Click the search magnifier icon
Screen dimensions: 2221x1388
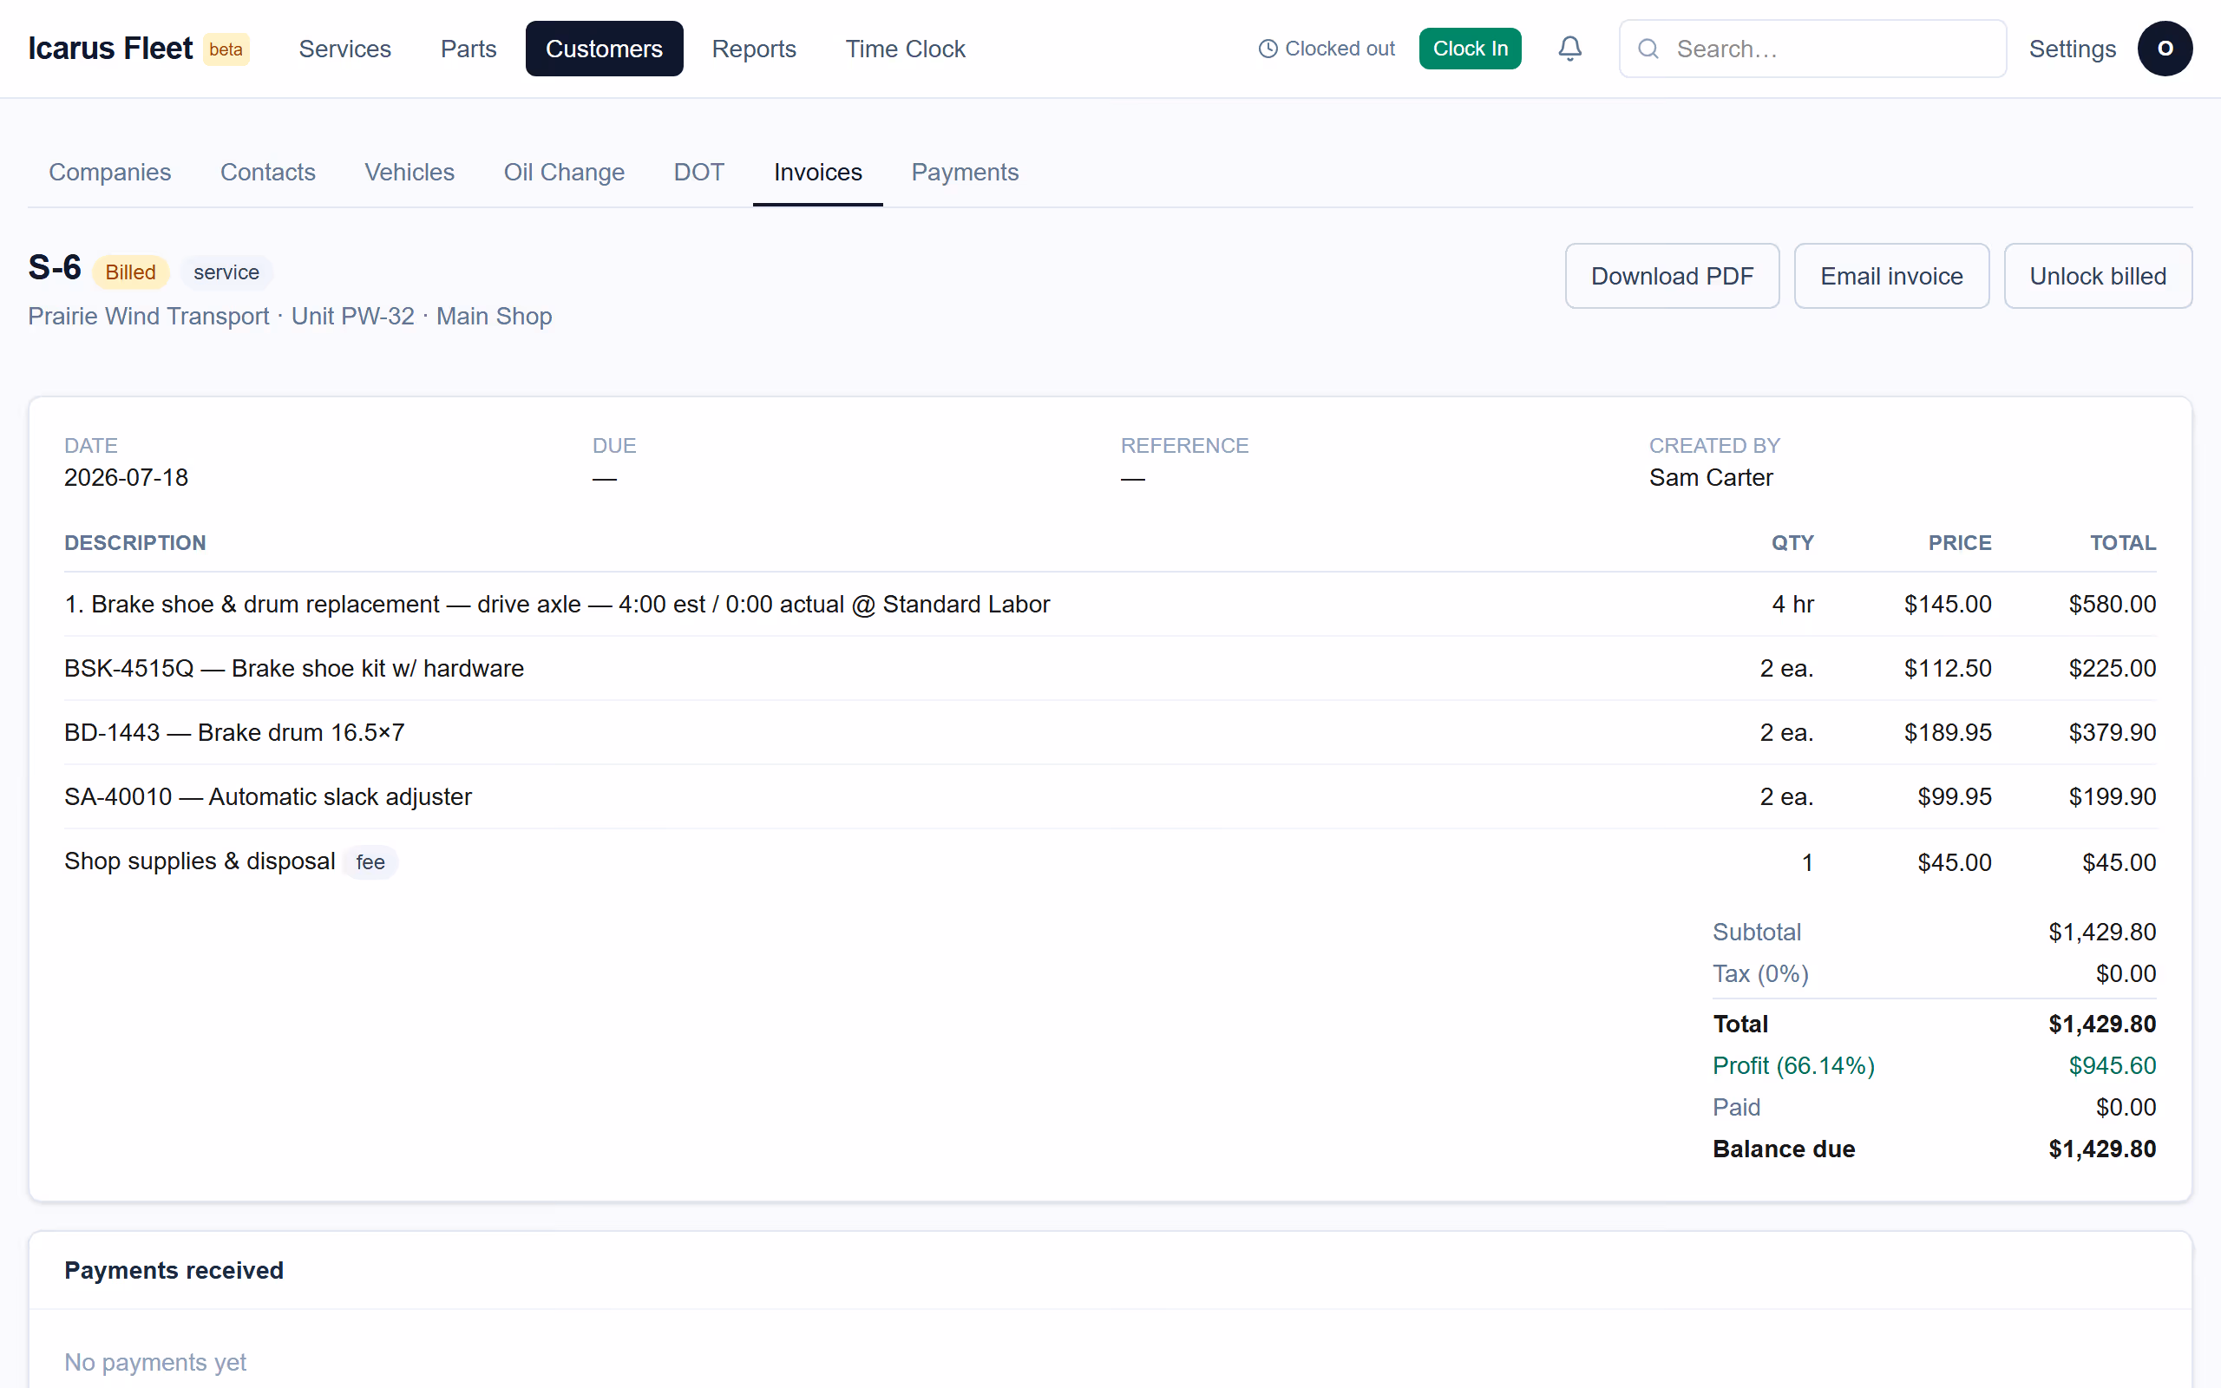point(1648,49)
